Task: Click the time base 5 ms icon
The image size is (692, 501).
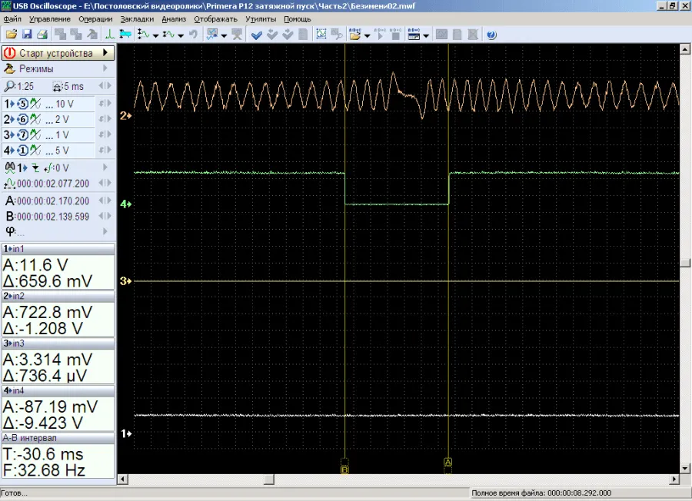Action: pos(58,87)
